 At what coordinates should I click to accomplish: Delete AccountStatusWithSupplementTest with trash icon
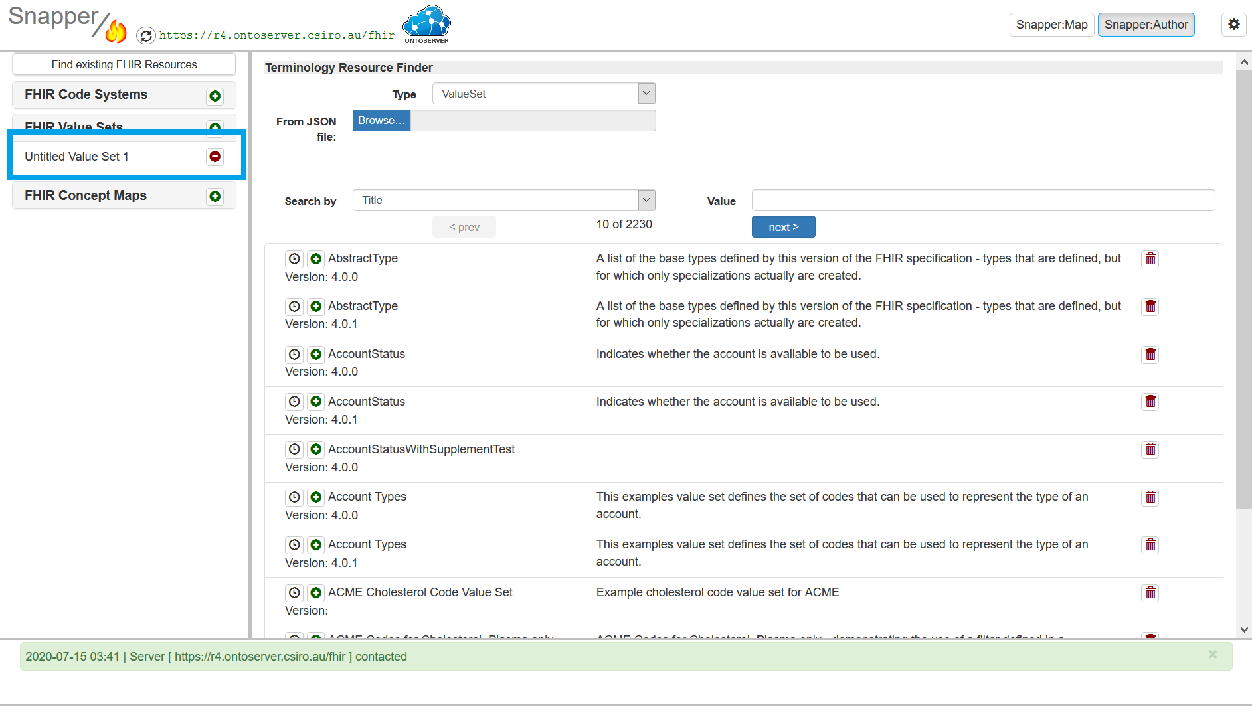(x=1150, y=449)
